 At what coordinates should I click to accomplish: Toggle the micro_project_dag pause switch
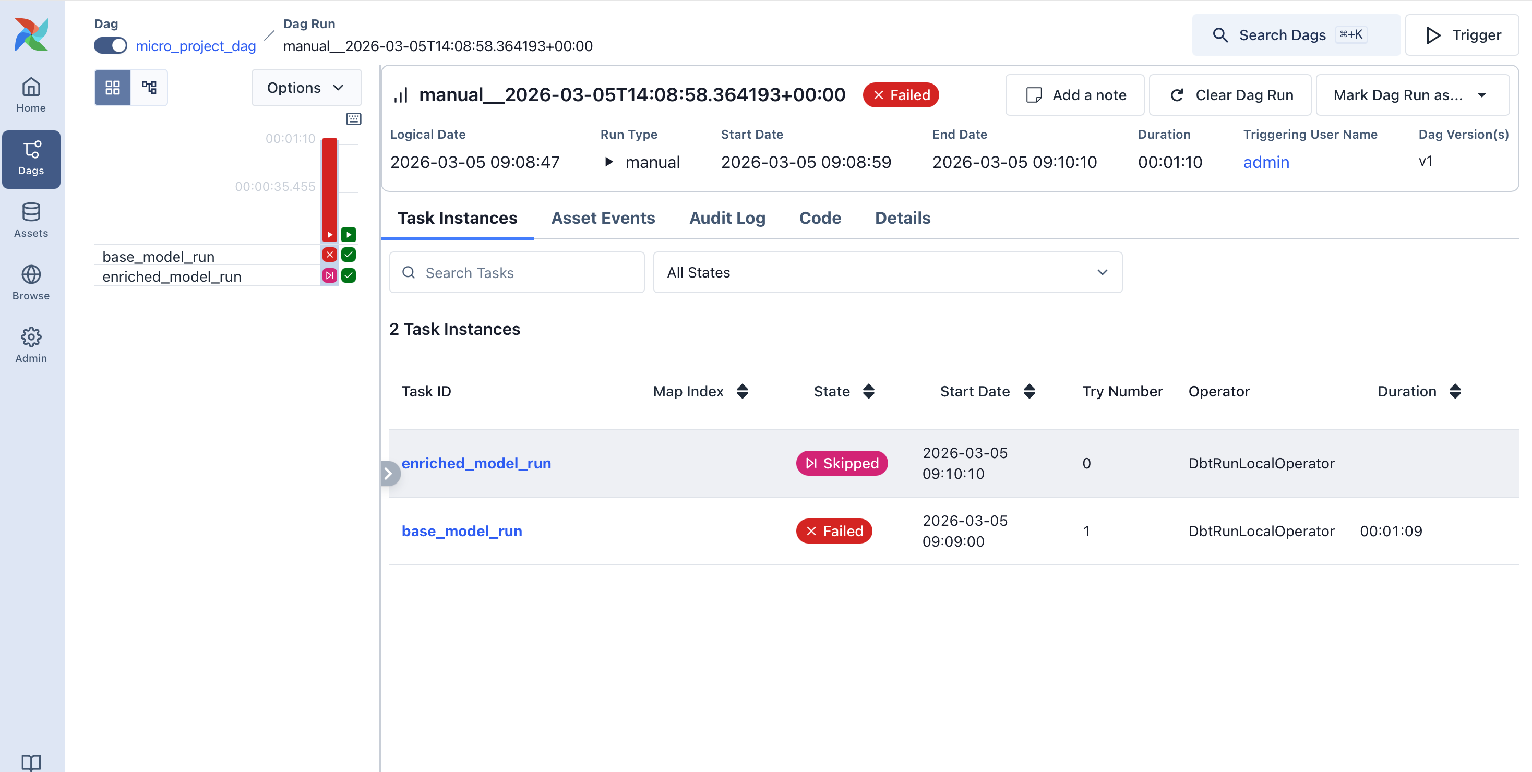point(111,46)
